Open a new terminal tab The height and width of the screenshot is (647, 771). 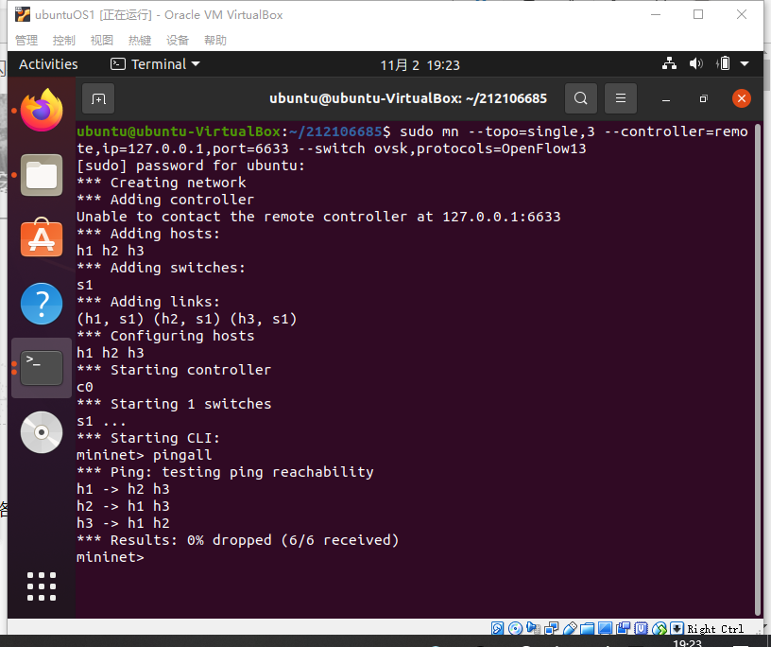pyautogui.click(x=98, y=99)
